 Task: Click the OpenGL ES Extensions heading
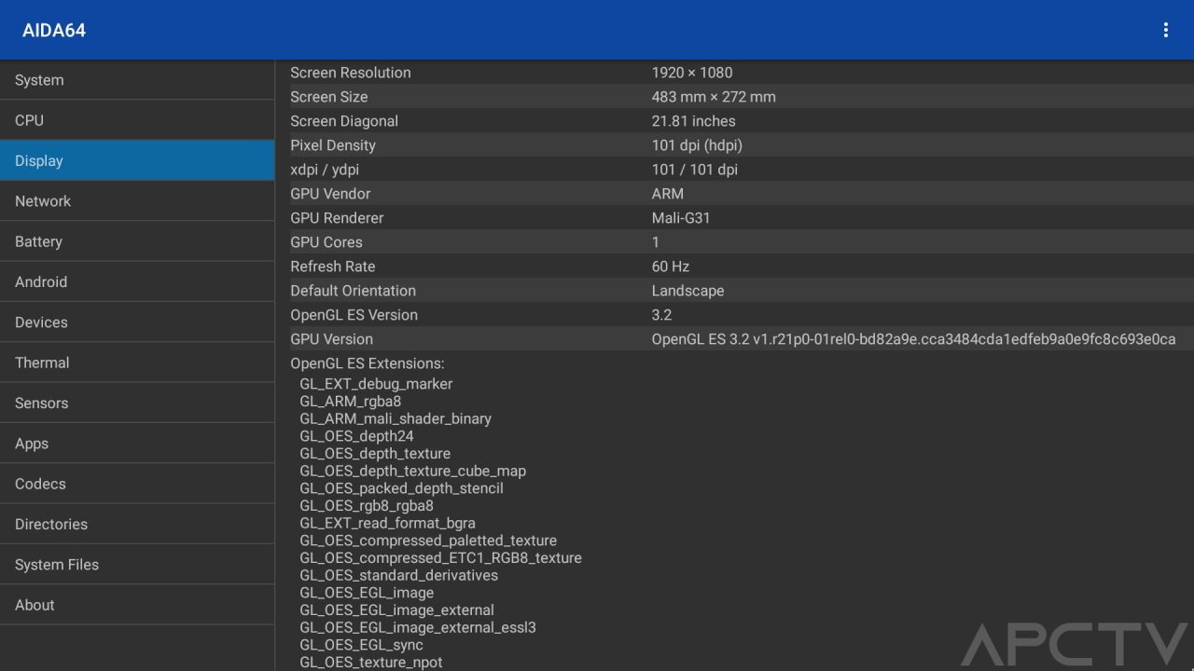tap(368, 363)
